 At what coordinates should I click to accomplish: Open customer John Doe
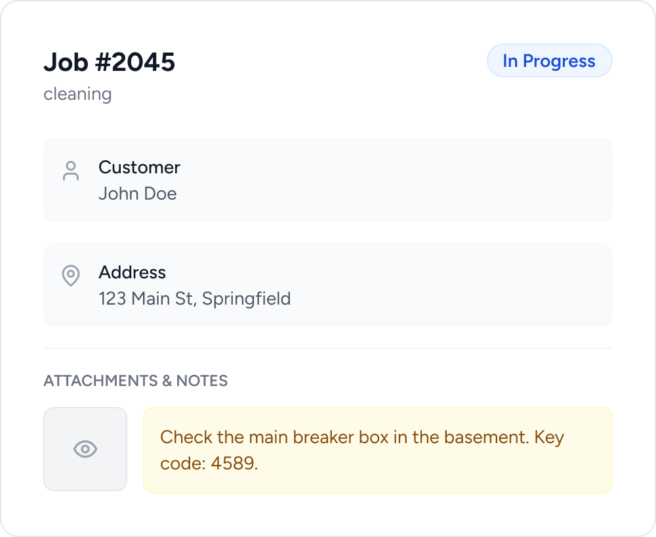pyautogui.click(x=138, y=194)
